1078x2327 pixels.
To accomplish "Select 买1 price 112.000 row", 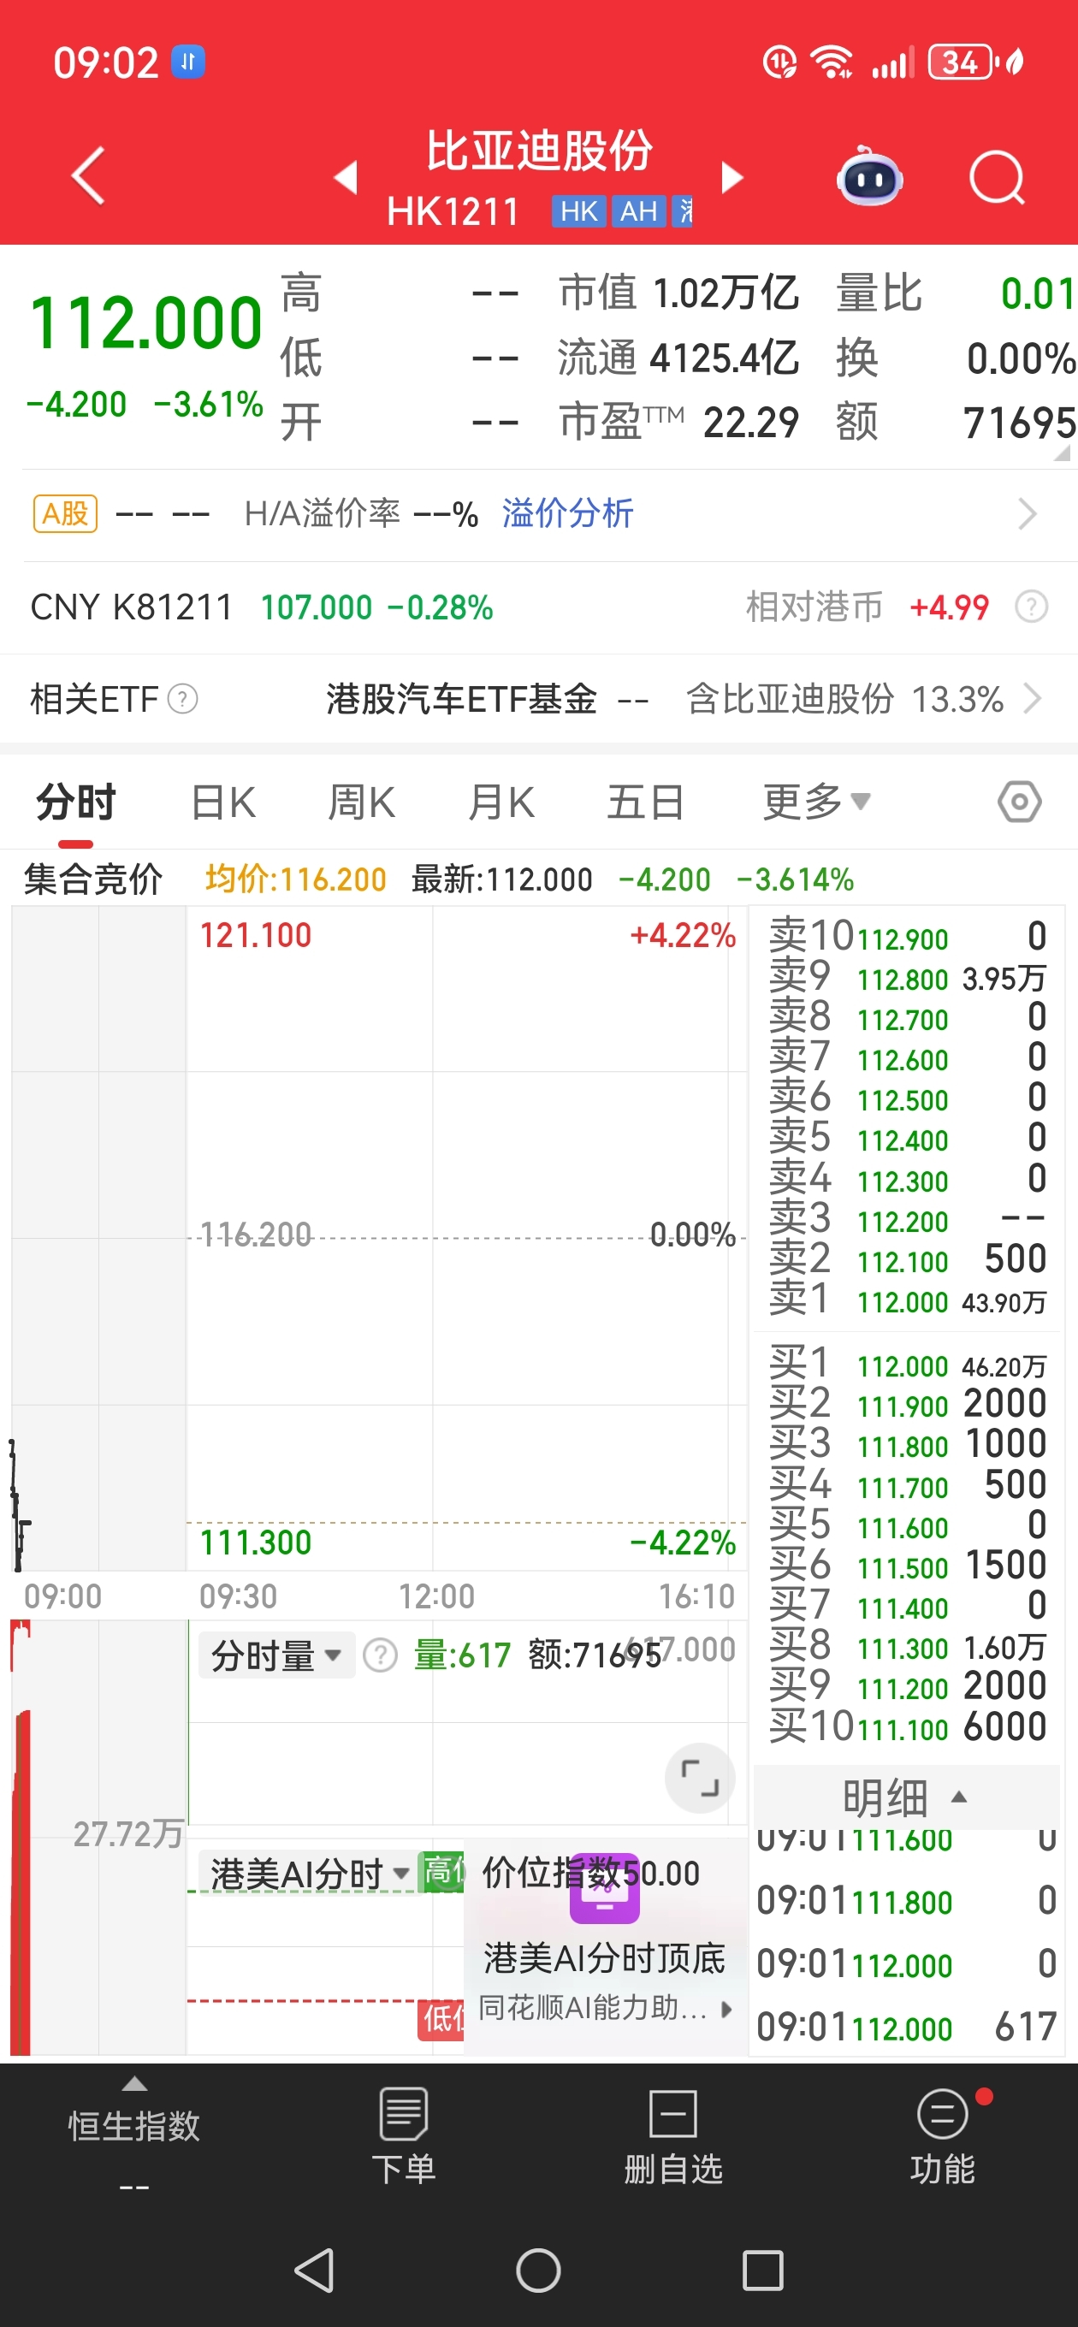I will pyautogui.click(x=907, y=1365).
